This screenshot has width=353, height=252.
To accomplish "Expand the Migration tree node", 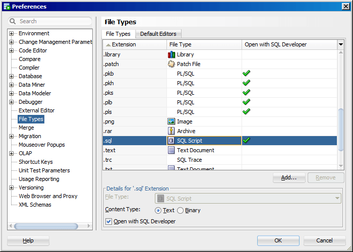I will (x=11, y=137).
